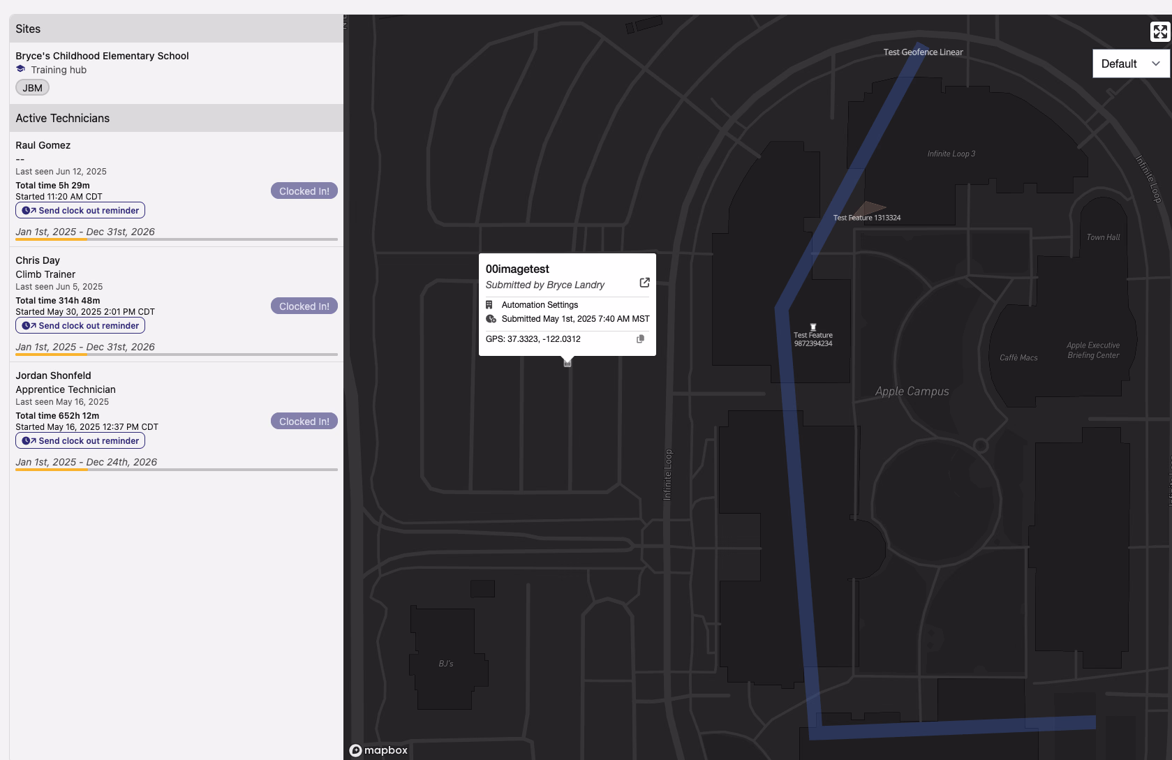The width and height of the screenshot is (1172, 760).
Task: Click the Town Hall map label
Action: pyautogui.click(x=1103, y=237)
